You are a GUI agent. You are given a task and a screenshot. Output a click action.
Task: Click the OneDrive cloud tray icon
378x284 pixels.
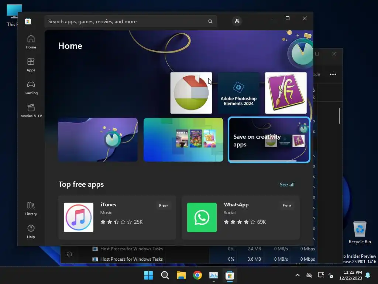coord(309,275)
